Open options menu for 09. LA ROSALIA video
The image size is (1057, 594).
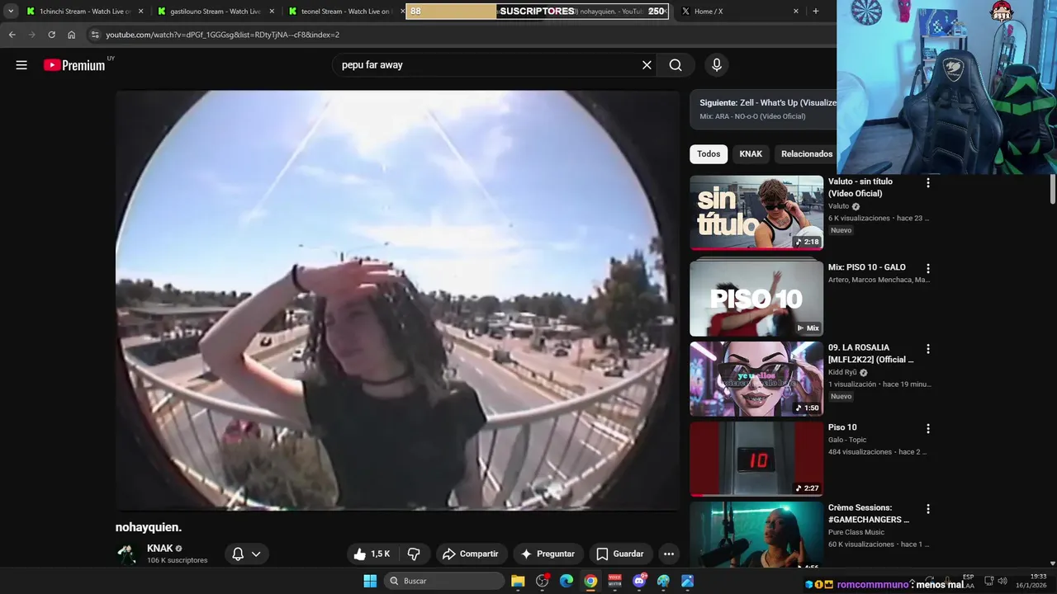[x=928, y=349]
